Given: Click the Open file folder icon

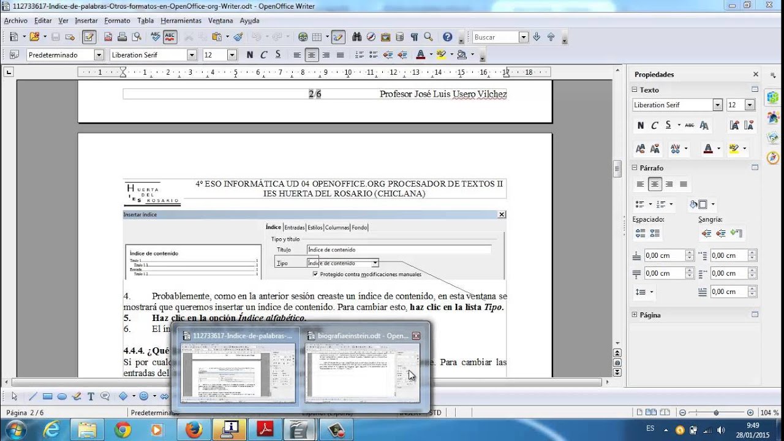Looking at the screenshot, I should pos(34,37).
